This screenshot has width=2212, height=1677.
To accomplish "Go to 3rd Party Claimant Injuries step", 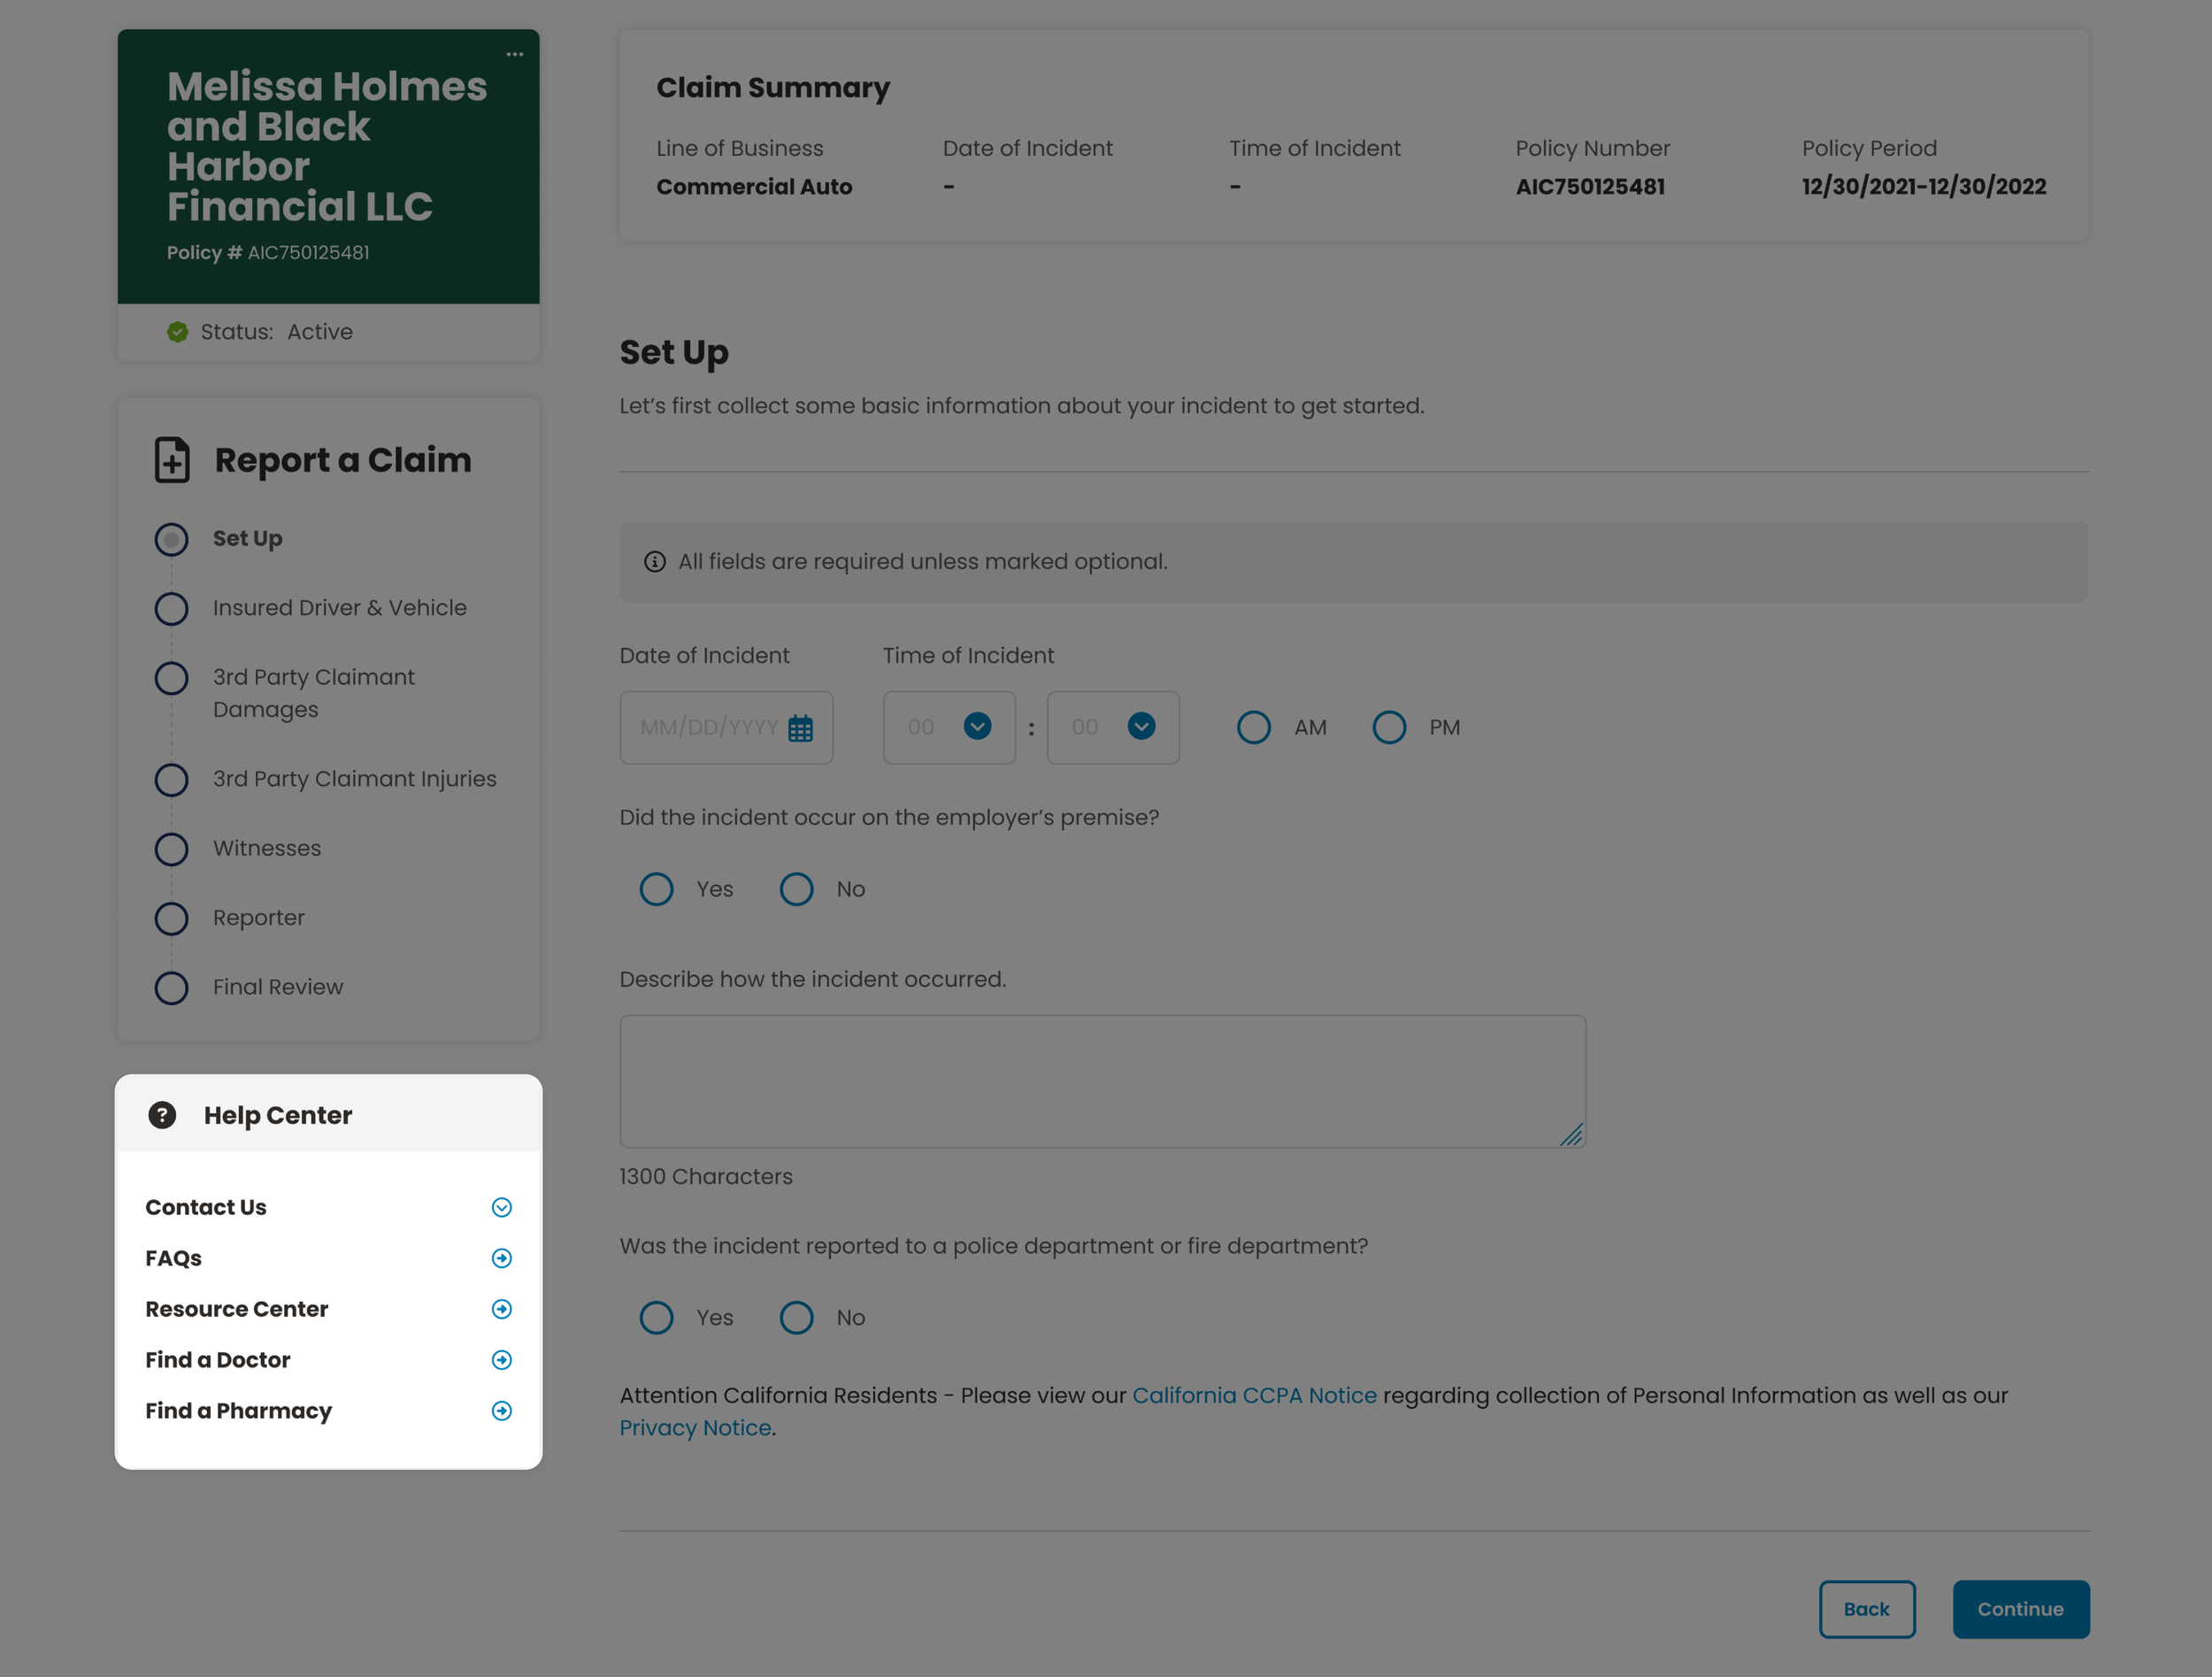I will point(354,779).
